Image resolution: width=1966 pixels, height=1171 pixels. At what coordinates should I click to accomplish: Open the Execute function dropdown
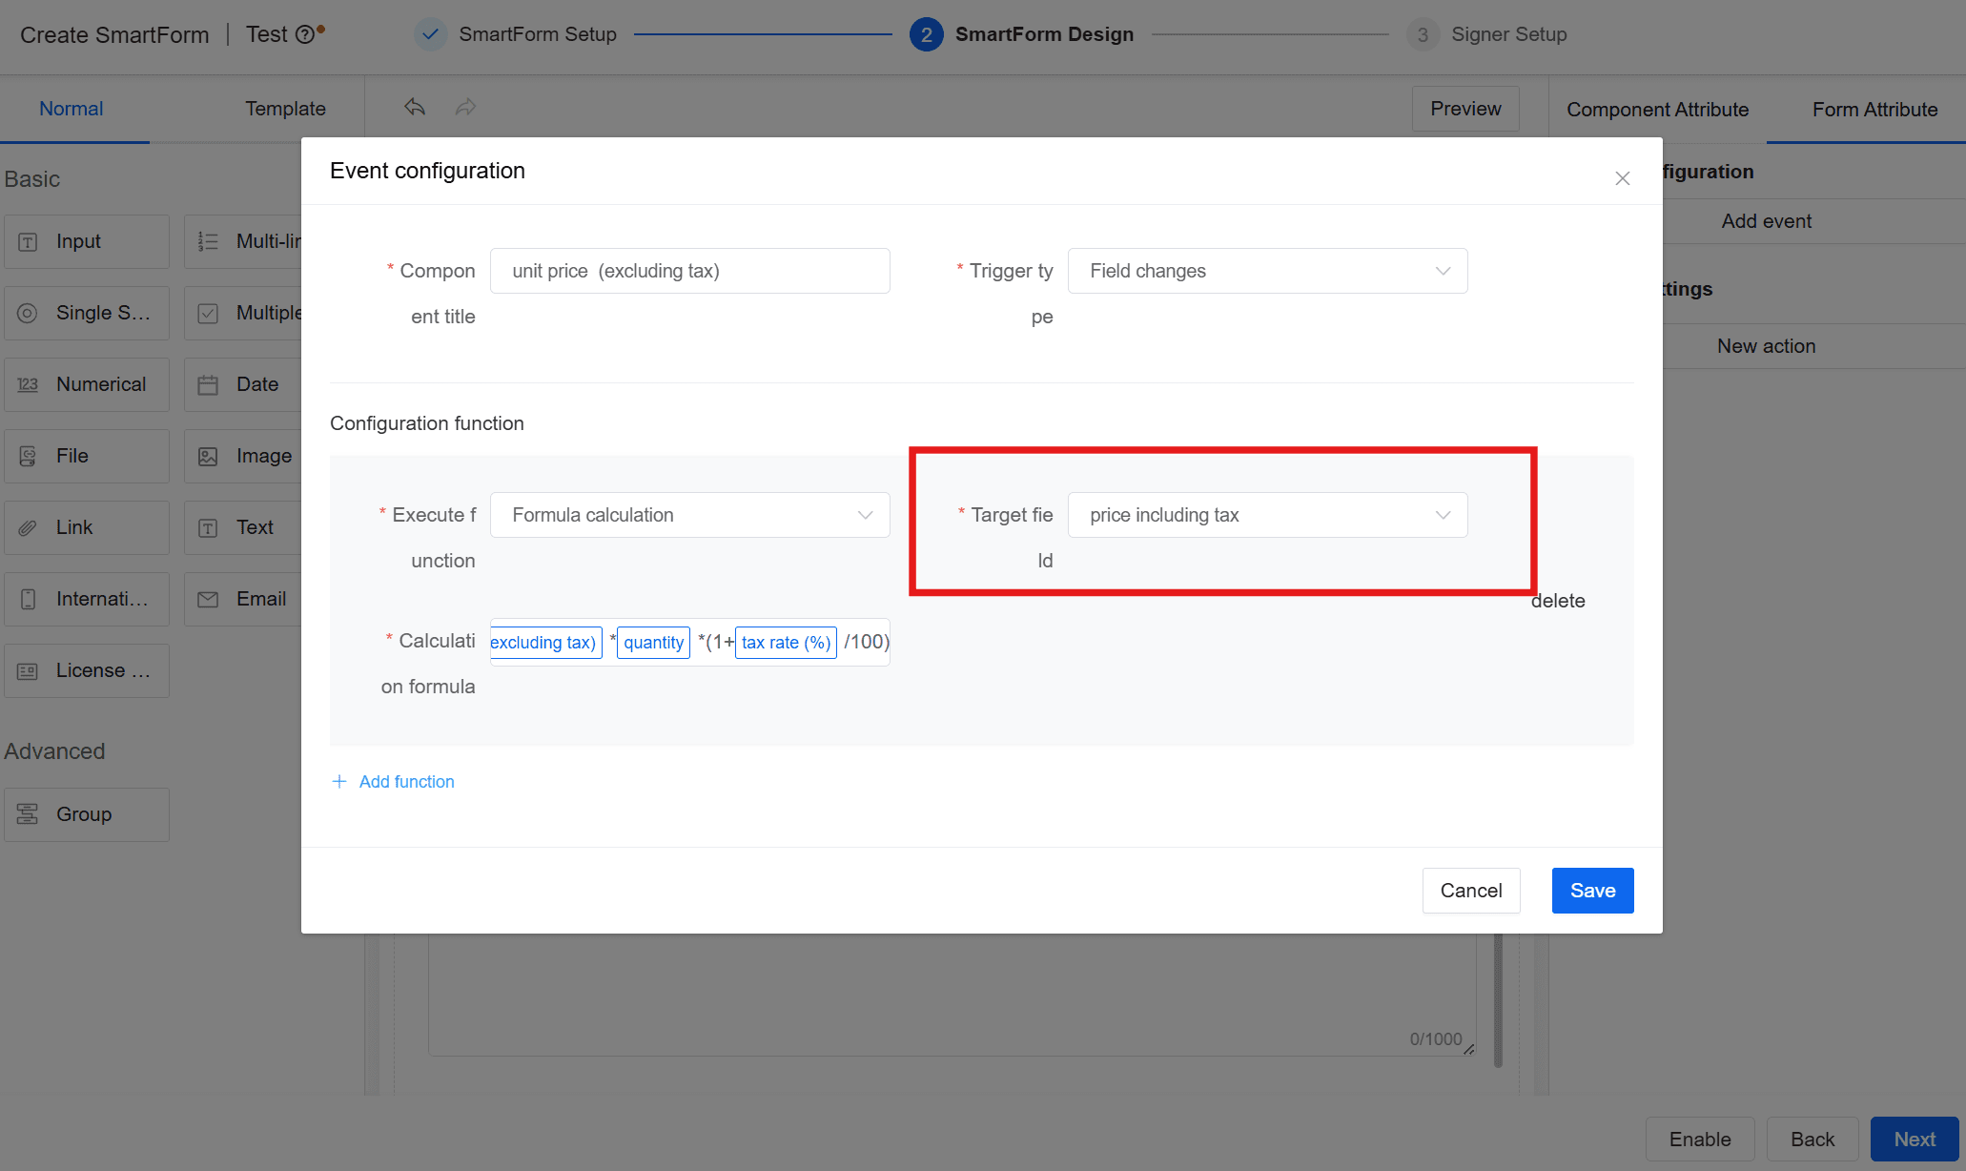pyautogui.click(x=689, y=515)
